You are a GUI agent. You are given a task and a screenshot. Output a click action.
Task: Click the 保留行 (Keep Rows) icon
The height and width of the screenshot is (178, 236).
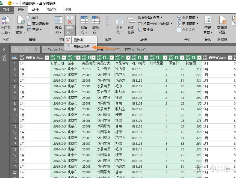84,20
